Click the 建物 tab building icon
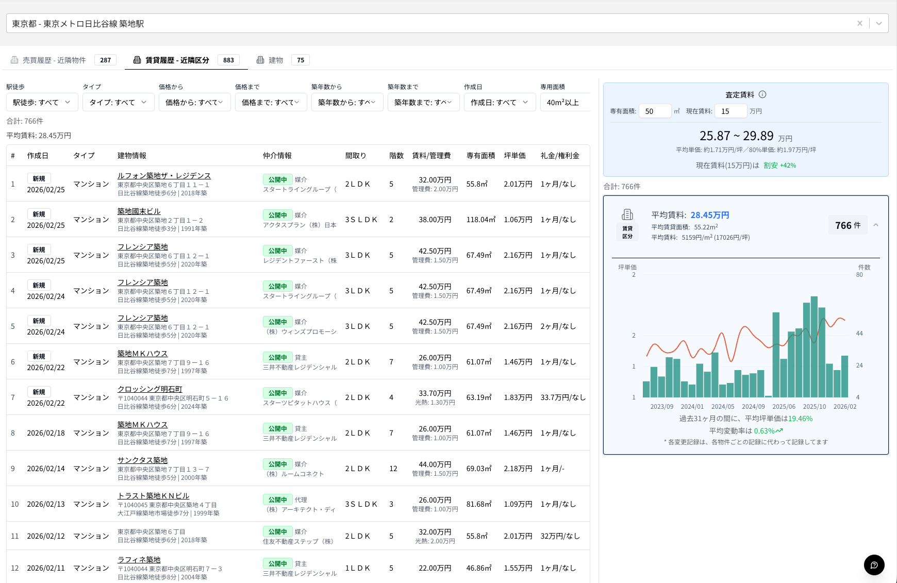 coord(260,60)
